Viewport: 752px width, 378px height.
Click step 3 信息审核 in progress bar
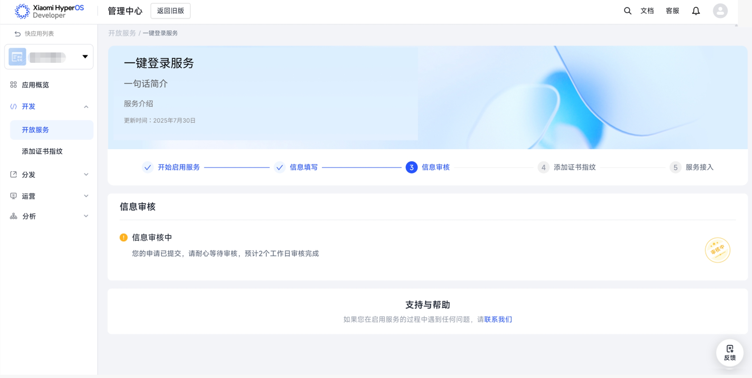(x=428, y=167)
